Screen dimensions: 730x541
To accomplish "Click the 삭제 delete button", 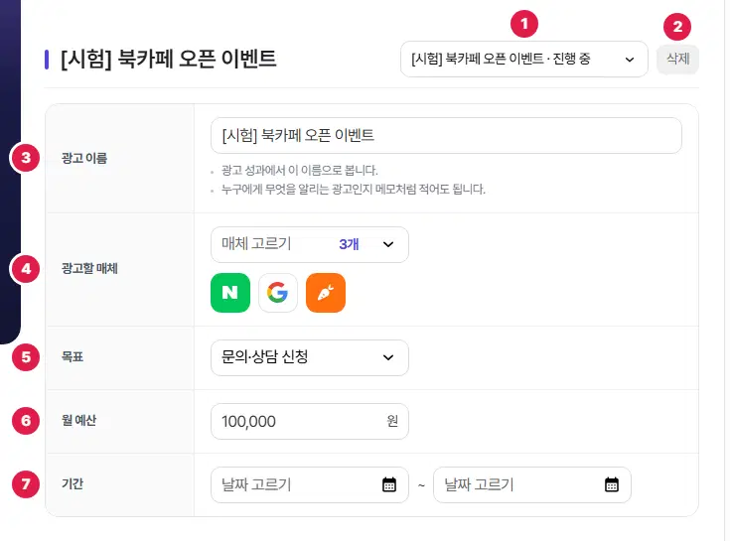I will [x=677, y=60].
